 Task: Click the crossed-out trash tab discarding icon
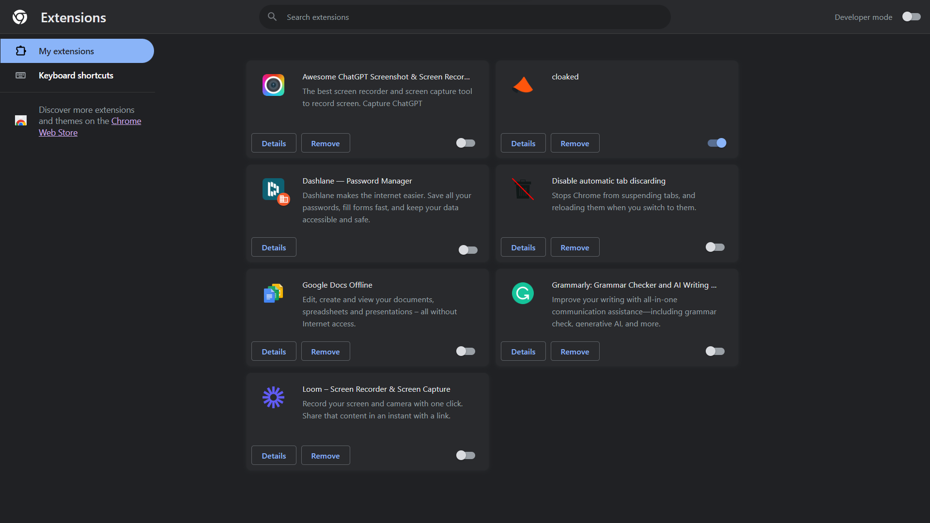pos(523,189)
